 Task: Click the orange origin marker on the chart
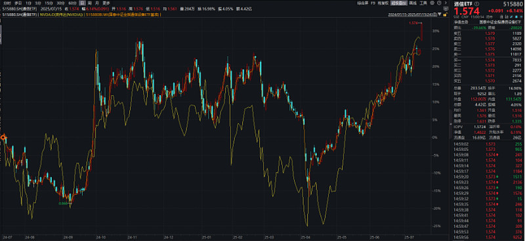click(x=3, y=137)
